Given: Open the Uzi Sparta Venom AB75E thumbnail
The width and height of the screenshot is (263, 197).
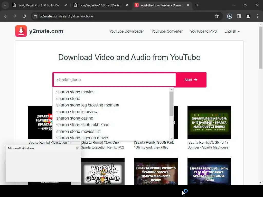Looking at the screenshot, I should click(x=209, y=171).
